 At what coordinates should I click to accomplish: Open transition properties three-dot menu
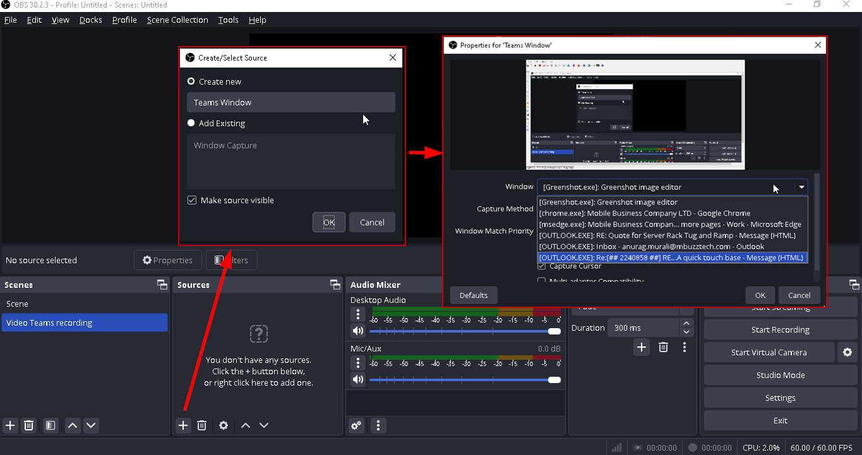(x=685, y=347)
